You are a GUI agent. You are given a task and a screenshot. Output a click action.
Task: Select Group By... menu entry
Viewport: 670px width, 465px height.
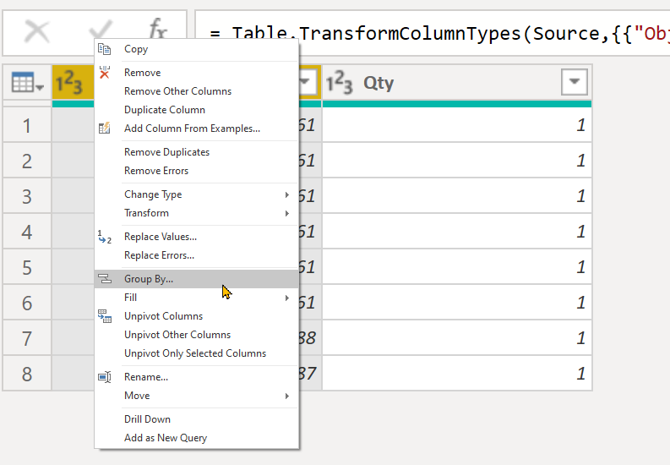pyautogui.click(x=196, y=279)
